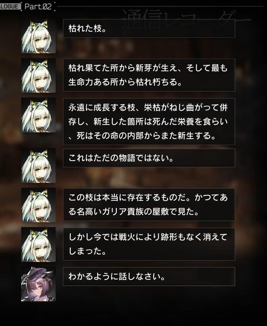The image size is (267, 326).
Task: Click the text 生命力ある所から枯れ朽ちる
Action: pyautogui.click(x=125, y=82)
